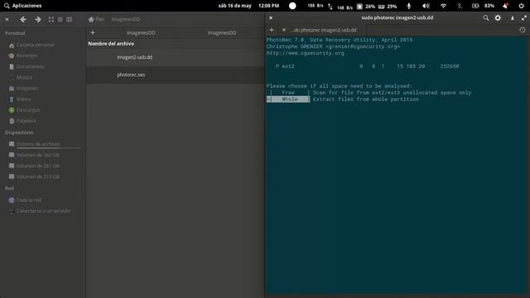530x298 pixels.
Task: Switch the file manager to column view
Action: pyautogui.click(x=69, y=20)
